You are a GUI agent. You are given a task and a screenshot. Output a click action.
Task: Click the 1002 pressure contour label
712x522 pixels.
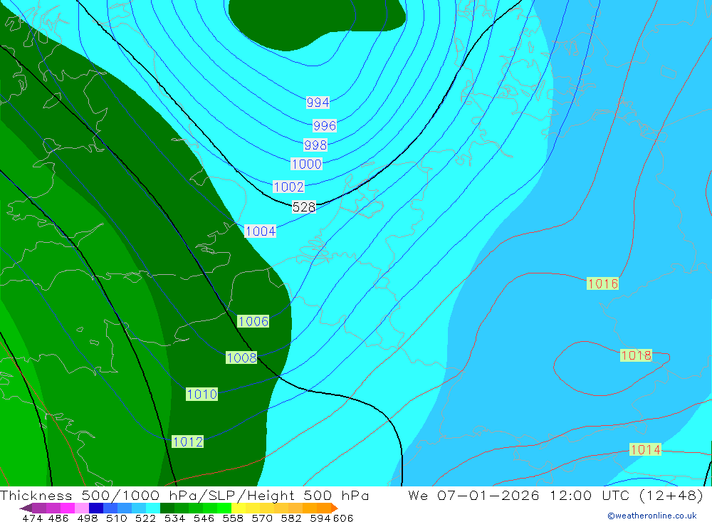pyautogui.click(x=289, y=187)
